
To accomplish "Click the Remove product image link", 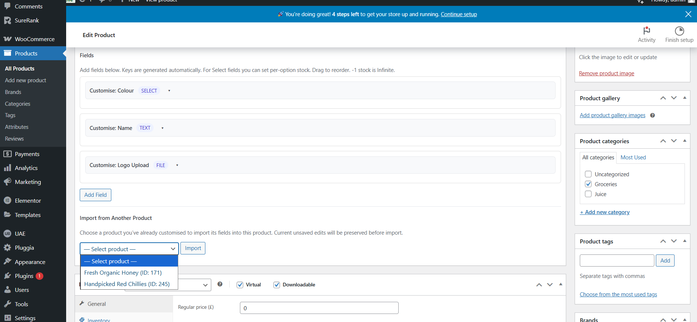I will (x=606, y=73).
